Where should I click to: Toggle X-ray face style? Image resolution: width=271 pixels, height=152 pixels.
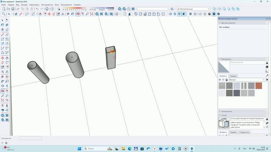[x=190, y=14]
